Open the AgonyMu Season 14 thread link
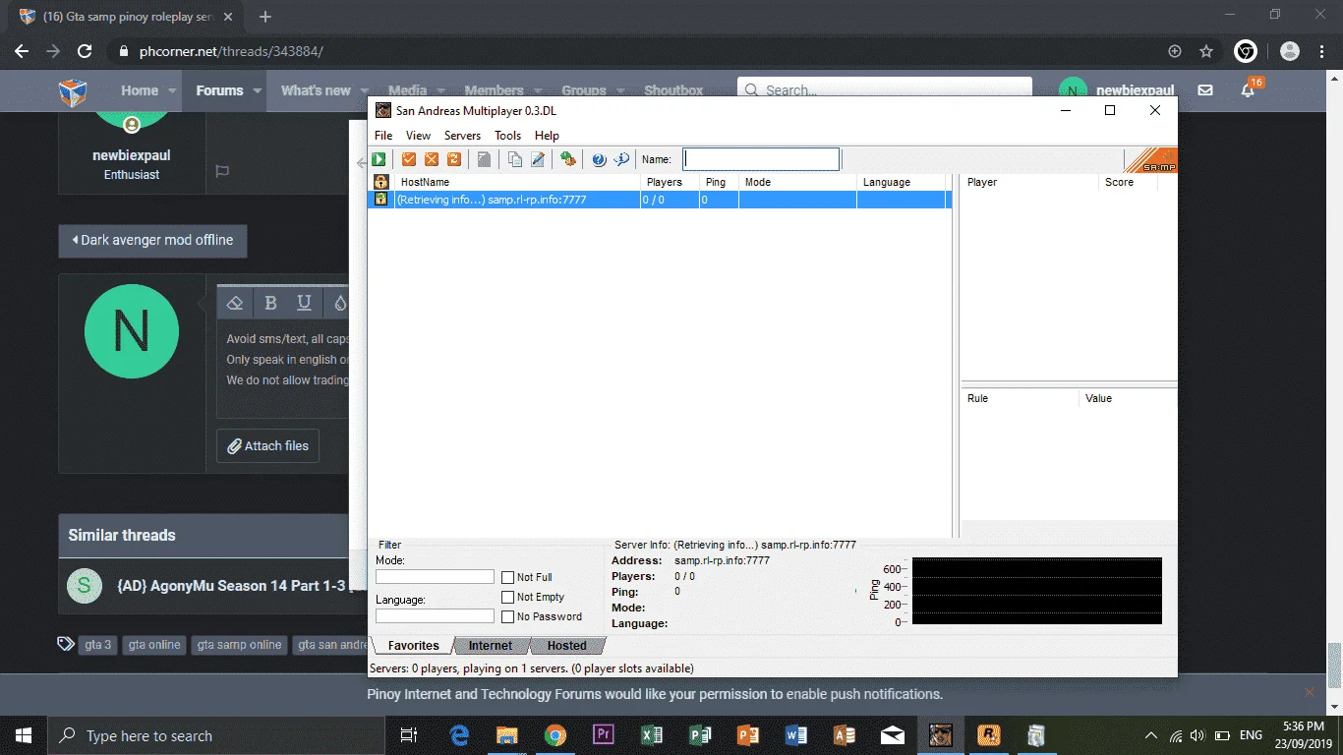 231,586
